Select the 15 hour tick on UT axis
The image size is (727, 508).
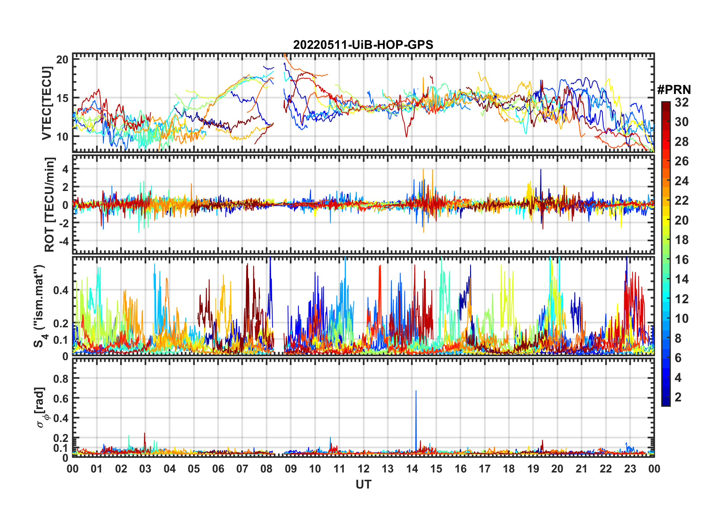[436, 469]
